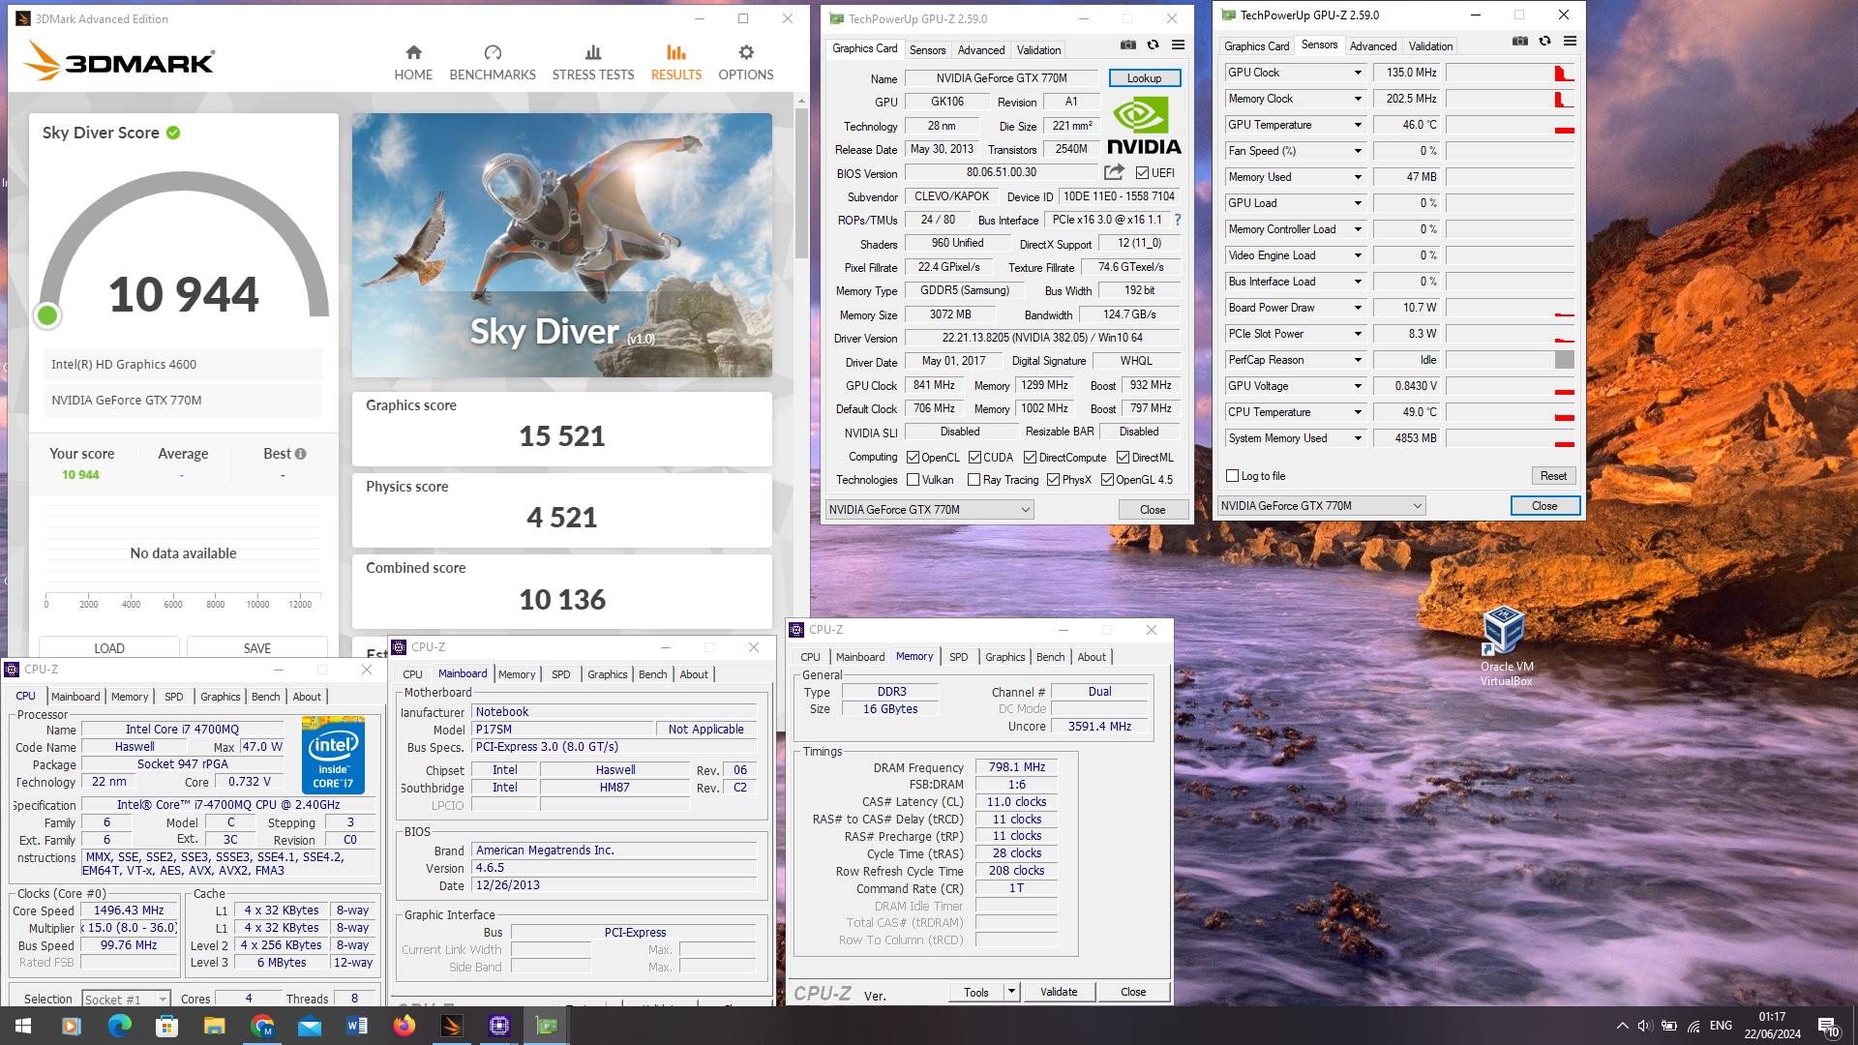Open the BENCHMARKS section in 3DMark

(493, 62)
